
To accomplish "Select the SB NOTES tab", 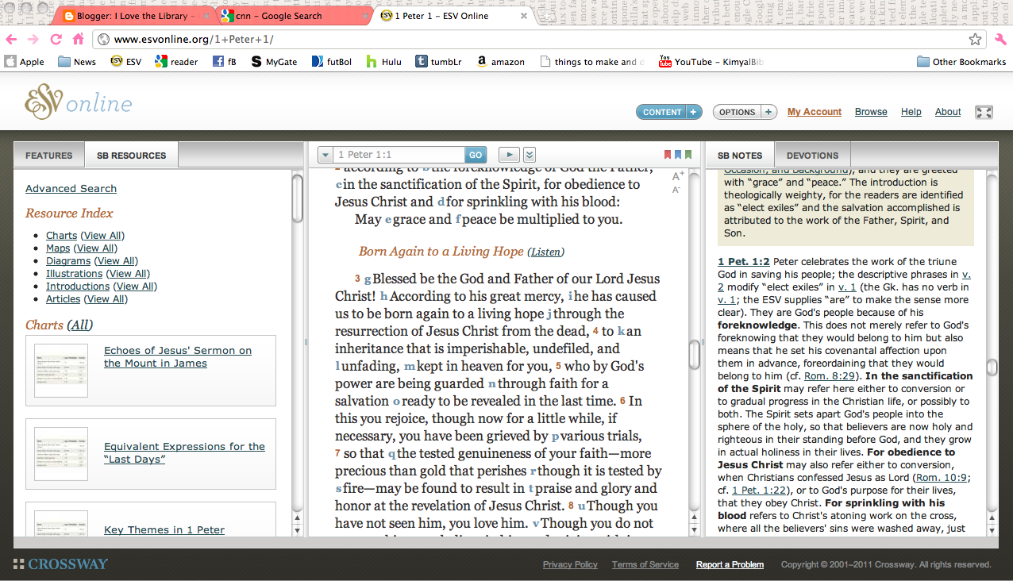I will coord(740,155).
